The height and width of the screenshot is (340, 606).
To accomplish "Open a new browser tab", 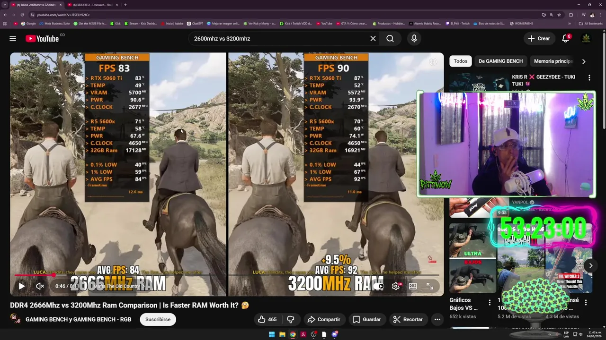I will click(125, 5).
